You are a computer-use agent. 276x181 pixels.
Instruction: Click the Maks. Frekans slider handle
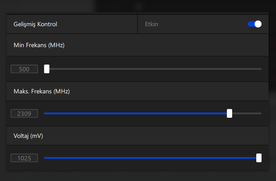230,113
